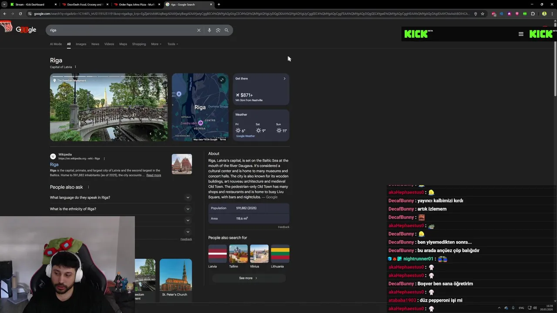This screenshot has width=557, height=313.
Task: Open Latvia flag related search
Action: [218, 256]
